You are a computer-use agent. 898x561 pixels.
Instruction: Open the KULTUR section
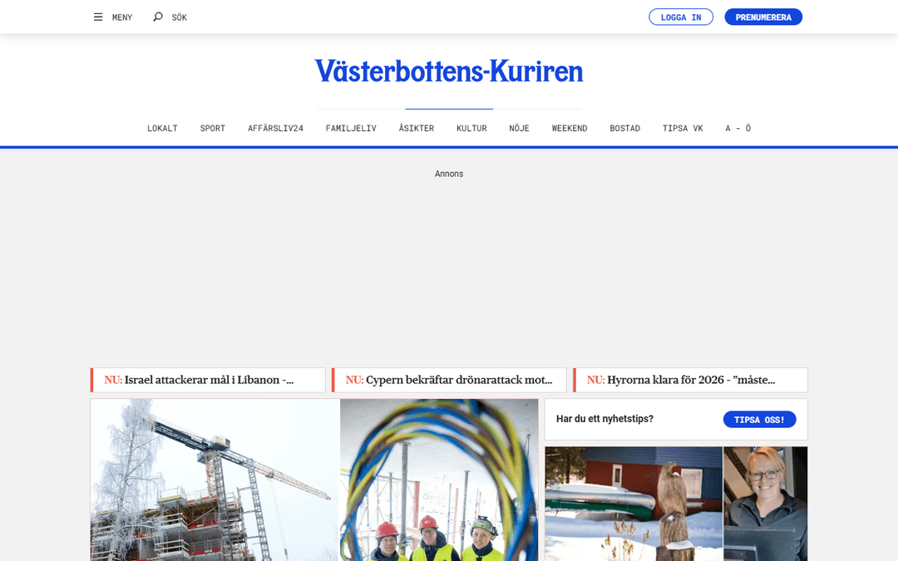[x=471, y=128]
